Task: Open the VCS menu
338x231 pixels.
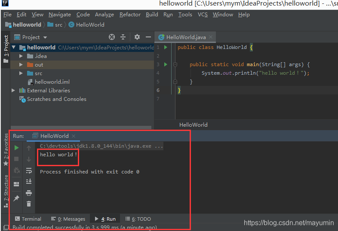Action: 203,15
